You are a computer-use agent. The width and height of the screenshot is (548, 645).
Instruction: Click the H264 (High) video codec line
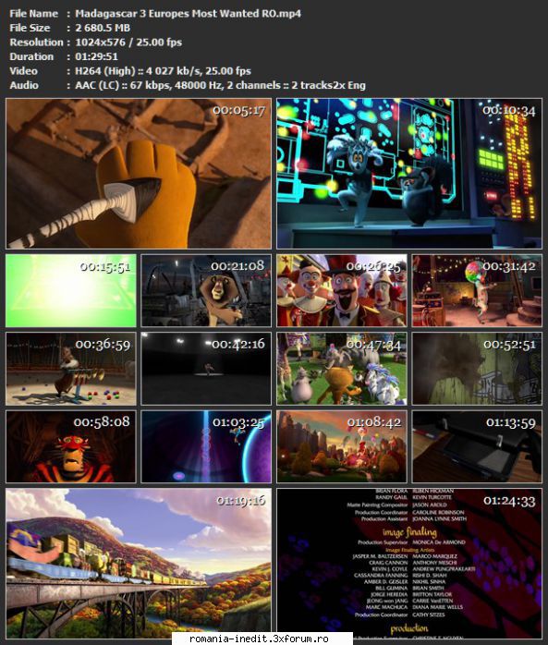click(x=163, y=71)
